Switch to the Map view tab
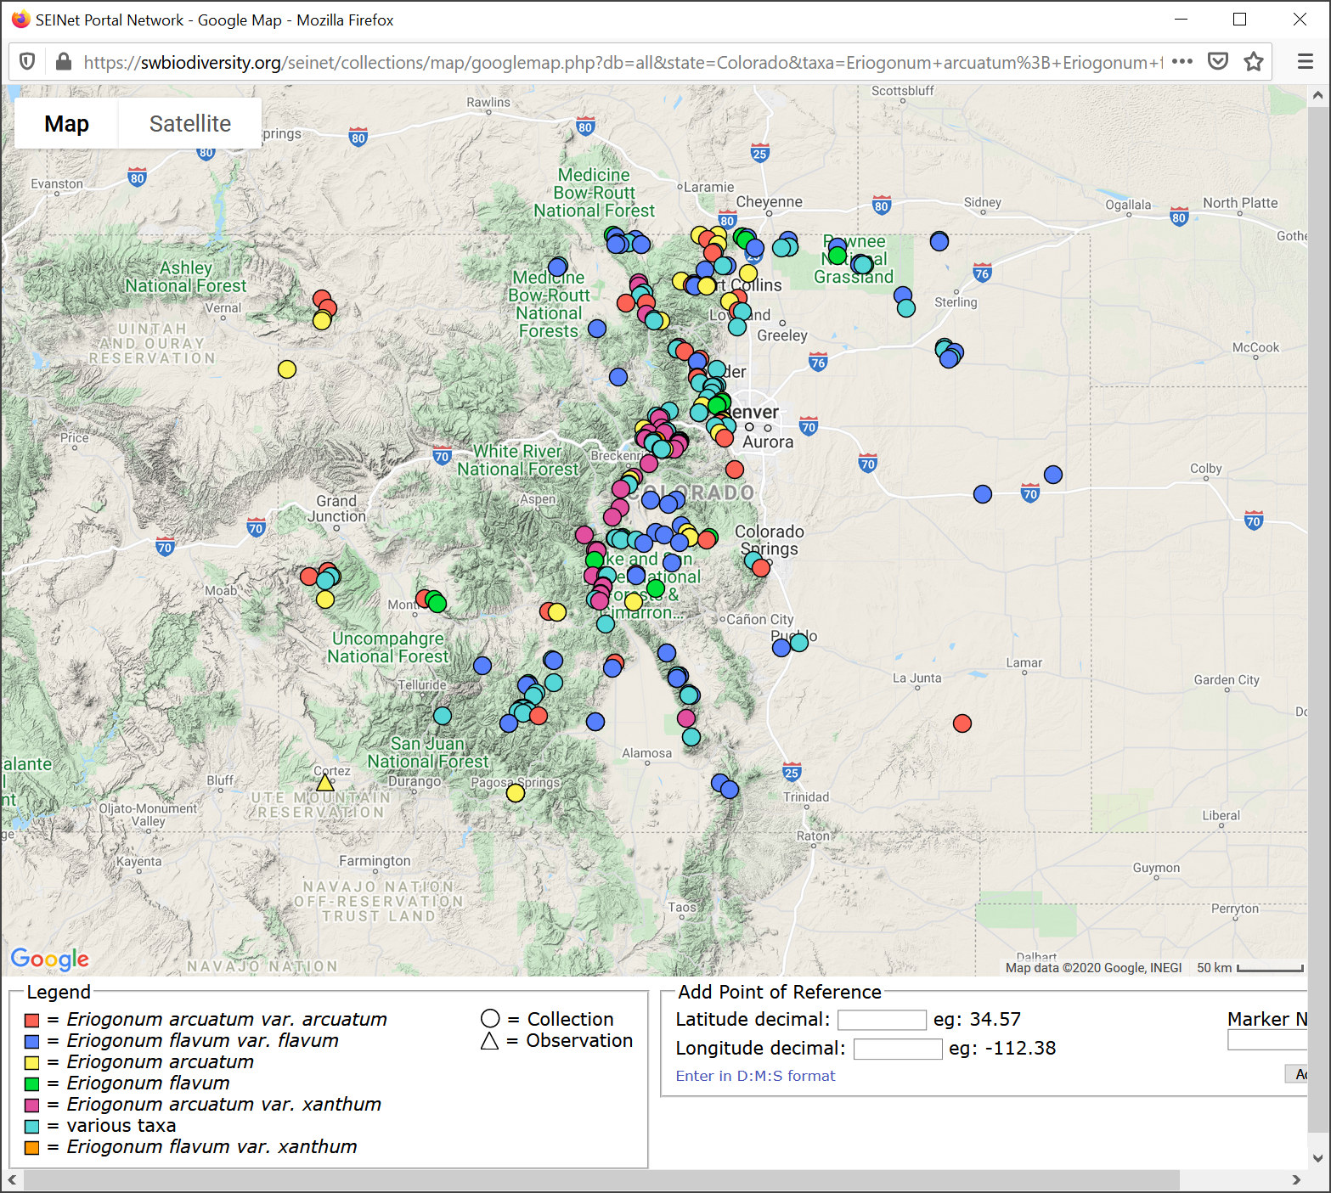Viewport: 1331px width, 1193px height. point(66,124)
